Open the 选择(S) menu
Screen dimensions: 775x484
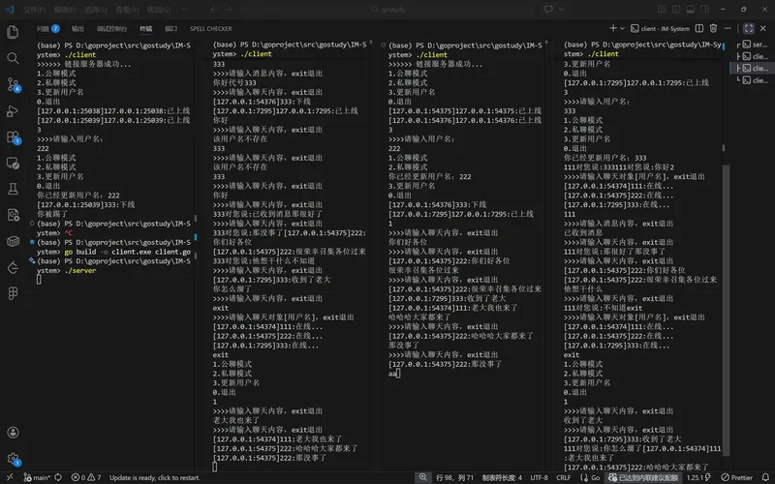[x=96, y=10]
